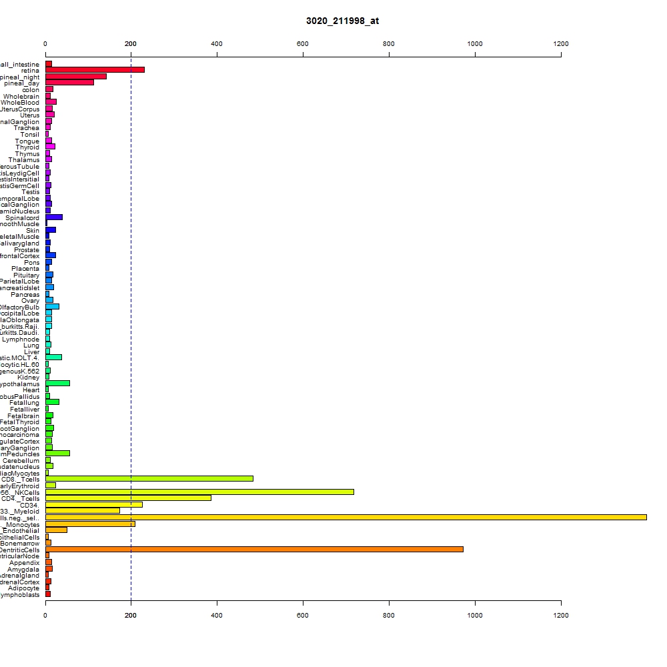Screen dimensions: 667x667
Task: Click the CD34 yellow bar
Action: point(94,505)
